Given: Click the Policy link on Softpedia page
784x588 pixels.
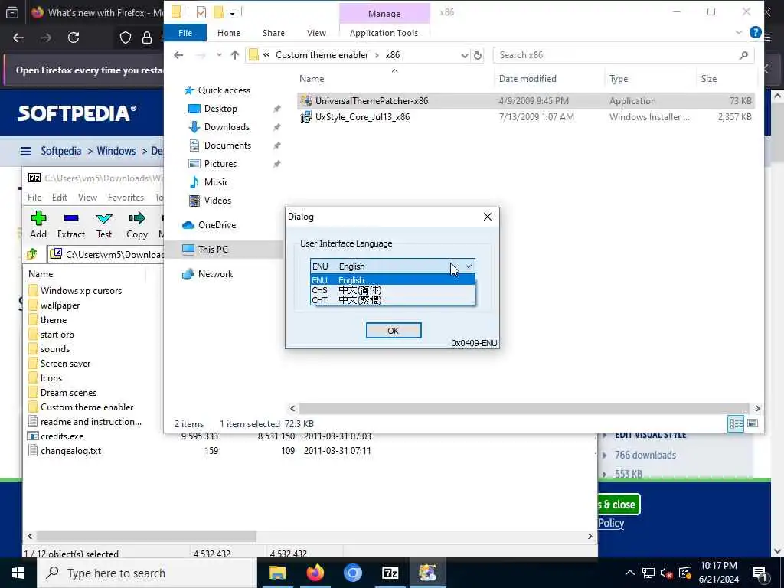Looking at the screenshot, I should (x=611, y=523).
